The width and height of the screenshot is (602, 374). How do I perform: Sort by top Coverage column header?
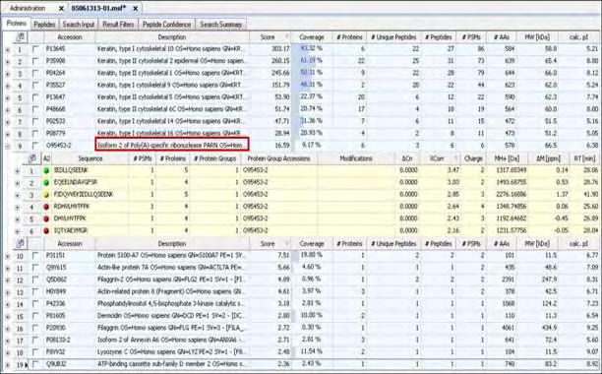tap(312, 36)
